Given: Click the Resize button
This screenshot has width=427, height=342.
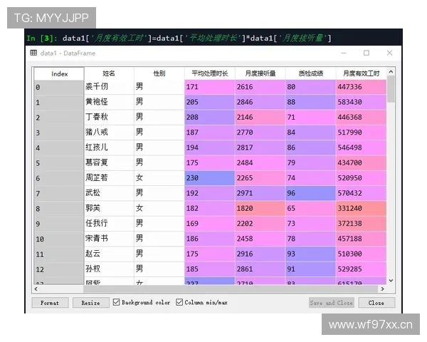Looking at the screenshot, I should (x=90, y=303).
